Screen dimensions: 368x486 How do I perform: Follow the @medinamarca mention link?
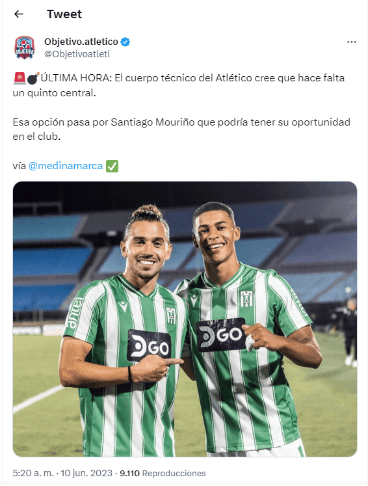66,166
